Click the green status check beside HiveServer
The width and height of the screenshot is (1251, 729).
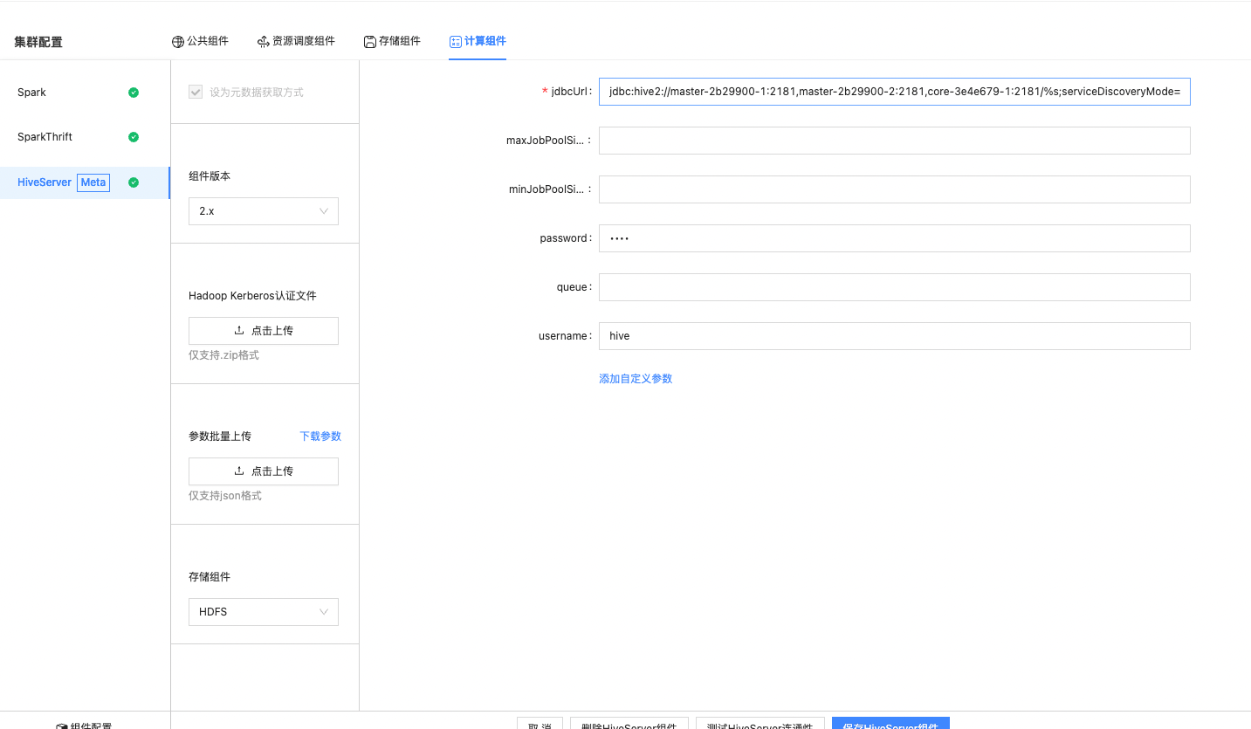(134, 182)
